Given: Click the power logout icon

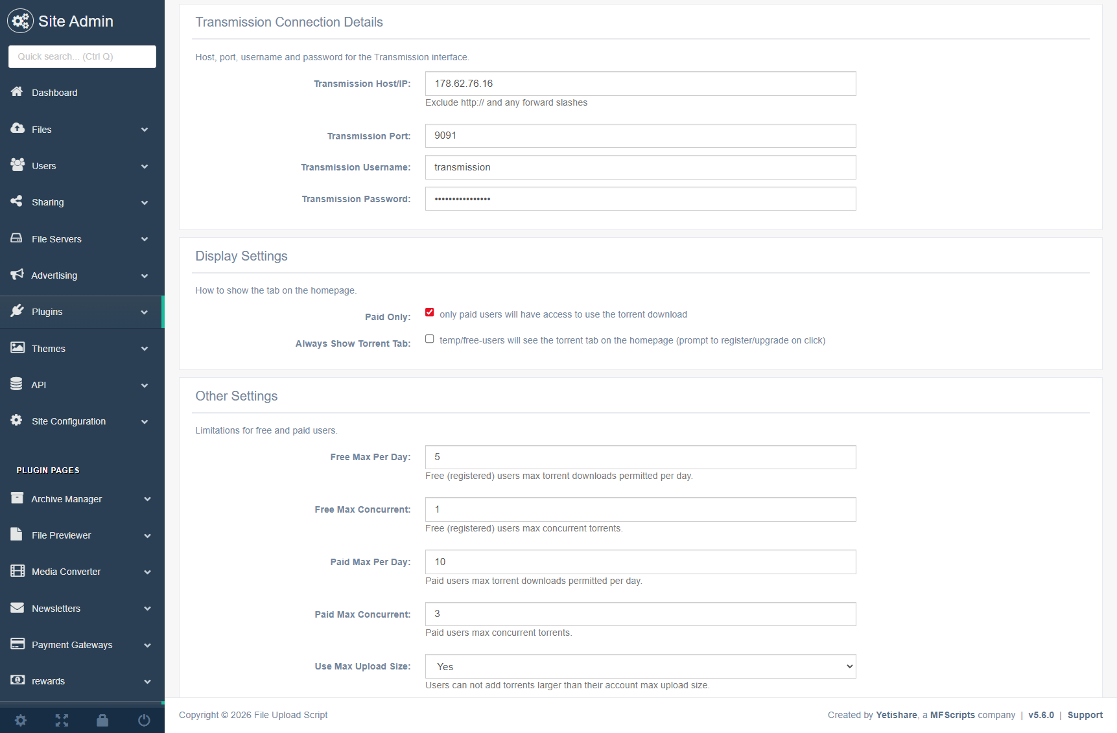Looking at the screenshot, I should (144, 720).
